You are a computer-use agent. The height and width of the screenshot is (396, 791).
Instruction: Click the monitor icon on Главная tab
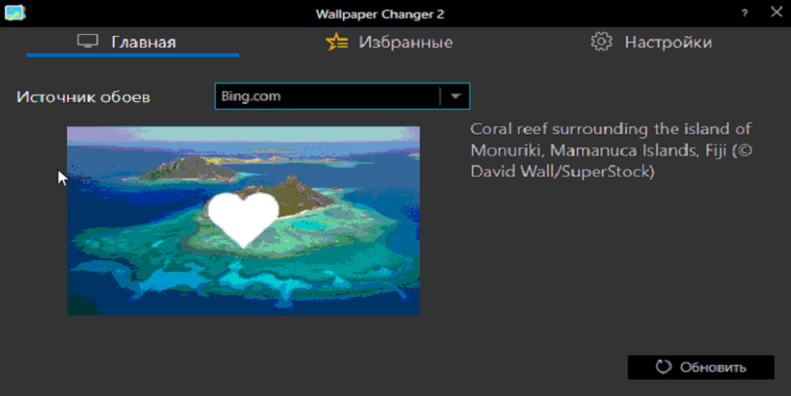pos(88,42)
